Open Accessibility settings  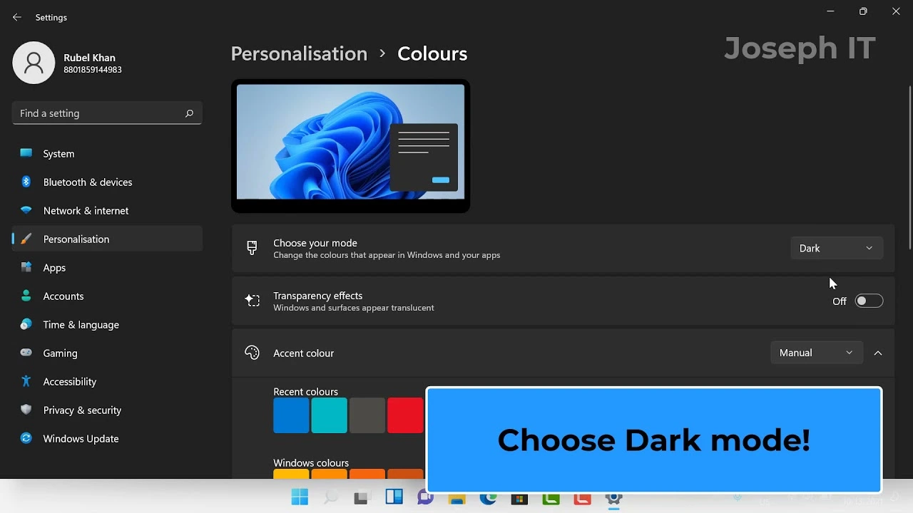point(107,381)
